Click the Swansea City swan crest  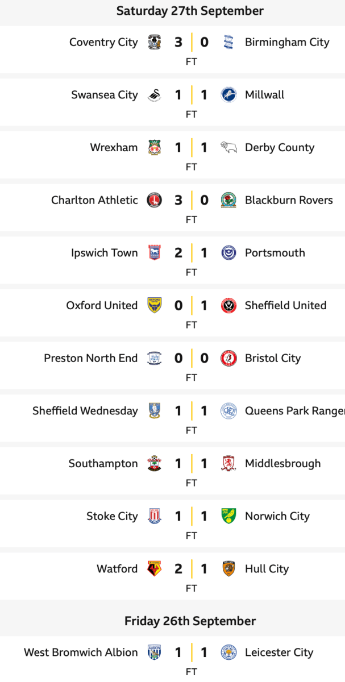(x=154, y=95)
